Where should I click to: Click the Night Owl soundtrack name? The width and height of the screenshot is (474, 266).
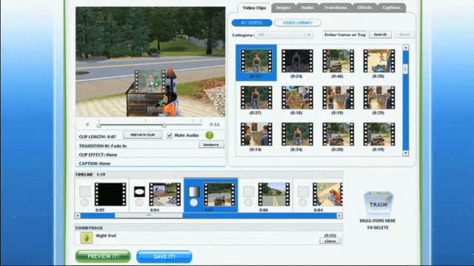tap(106, 236)
